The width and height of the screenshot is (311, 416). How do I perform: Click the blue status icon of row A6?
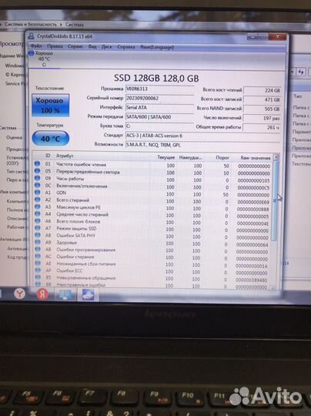38,221
